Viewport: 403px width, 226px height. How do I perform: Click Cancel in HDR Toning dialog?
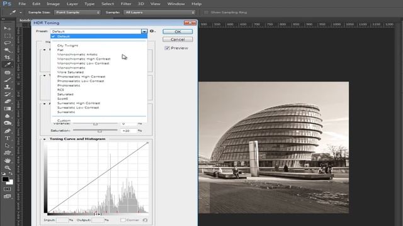pyautogui.click(x=178, y=40)
